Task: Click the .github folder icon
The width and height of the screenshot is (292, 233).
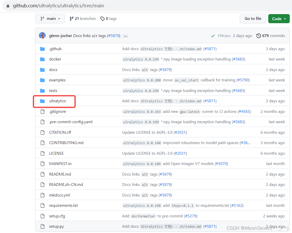Action: tap(42, 49)
